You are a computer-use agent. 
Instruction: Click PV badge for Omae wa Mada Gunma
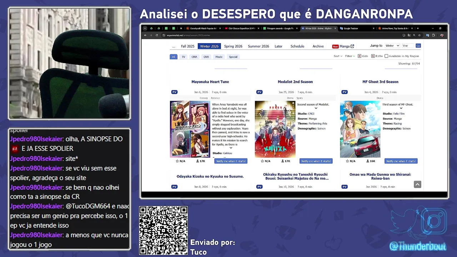[344, 187]
